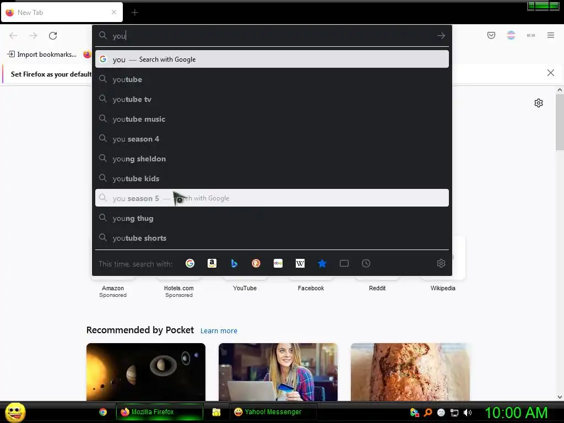Screen dimensions: 564x423
Task: Switch to Mozilla Firefox taskbar button
Action: coord(159,412)
